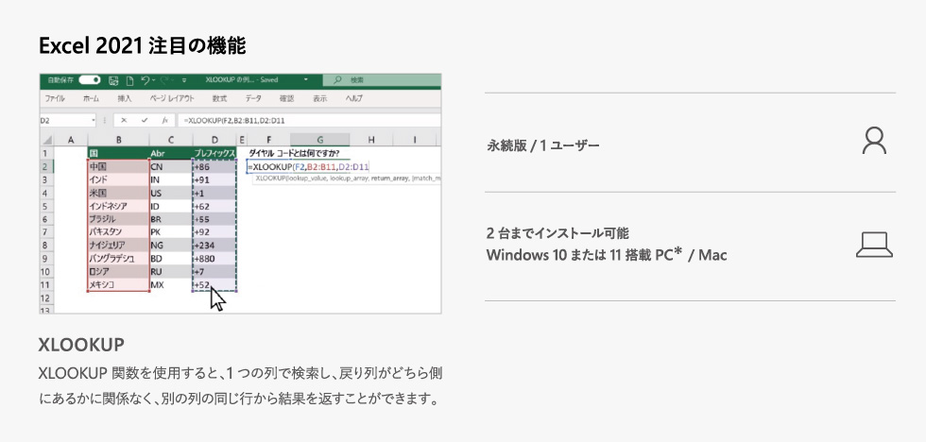Screen dimensions: 926x442
Task: Open the Customize Quick Access Toolbar dropdown
Action: (x=184, y=80)
